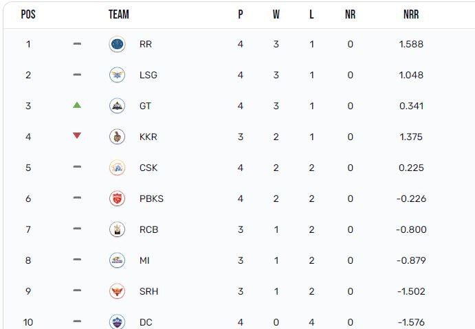
Task: Open the LSG team name link
Action: (148, 75)
